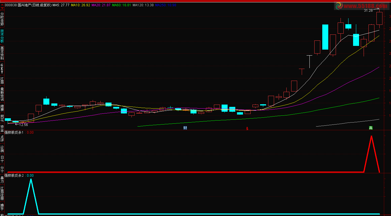Click the MA20: 21.87 indicator label
This screenshot has height=216, width=391.
[101, 5]
